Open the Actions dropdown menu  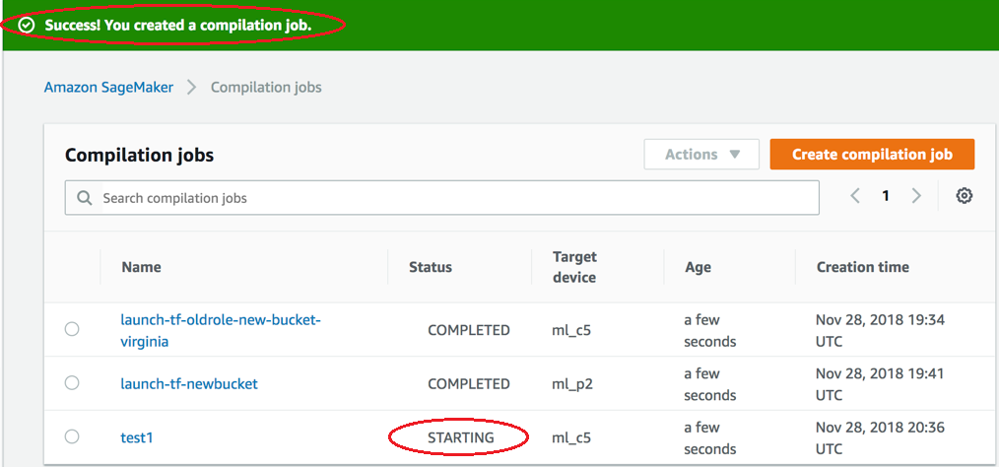click(x=700, y=155)
